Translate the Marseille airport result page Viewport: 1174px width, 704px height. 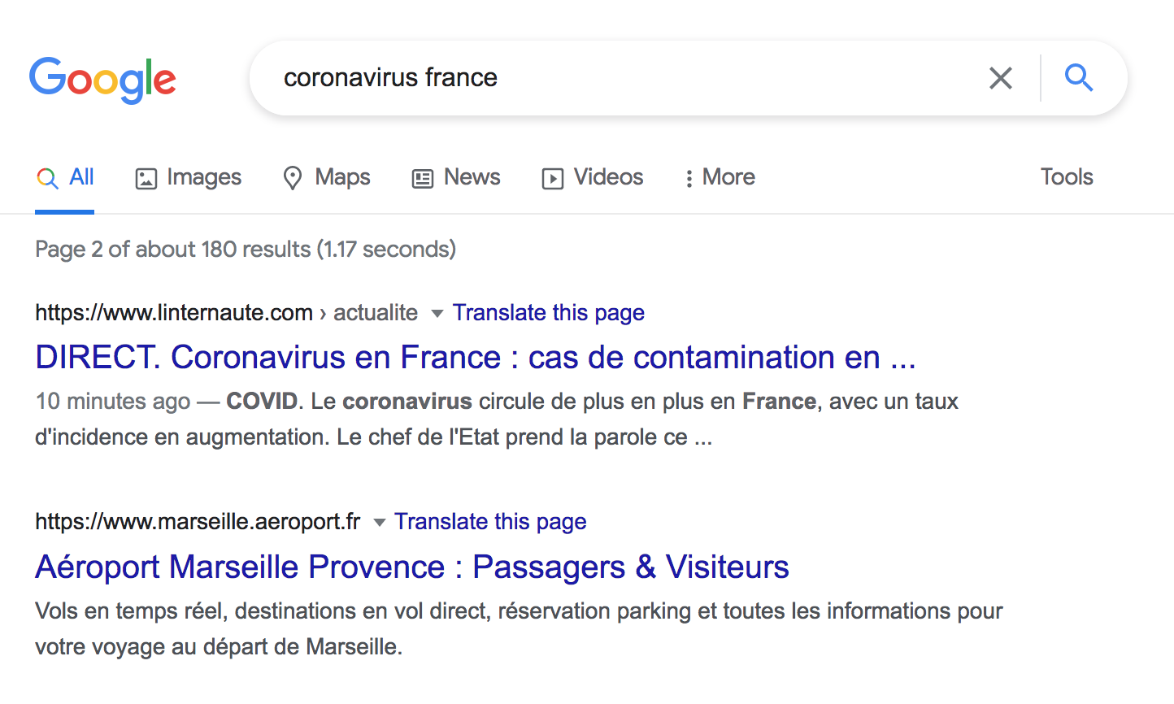490,522
